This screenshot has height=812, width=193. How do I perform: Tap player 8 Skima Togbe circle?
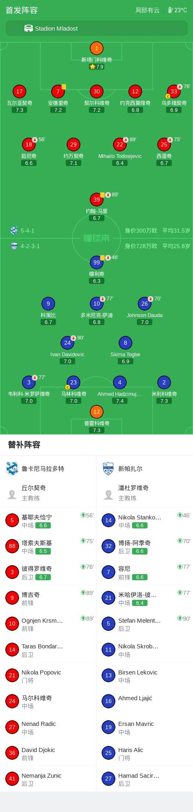[x=125, y=343]
